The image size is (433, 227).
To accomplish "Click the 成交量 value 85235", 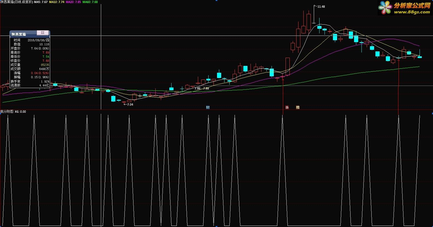I will pyautogui.click(x=45, y=65).
